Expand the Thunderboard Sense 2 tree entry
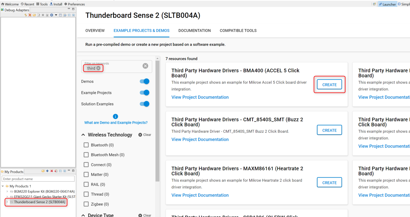 tap(7, 202)
